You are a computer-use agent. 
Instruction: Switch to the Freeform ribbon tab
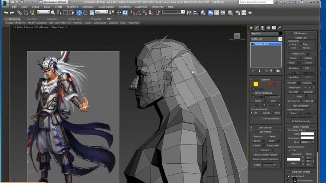coord(32,19)
